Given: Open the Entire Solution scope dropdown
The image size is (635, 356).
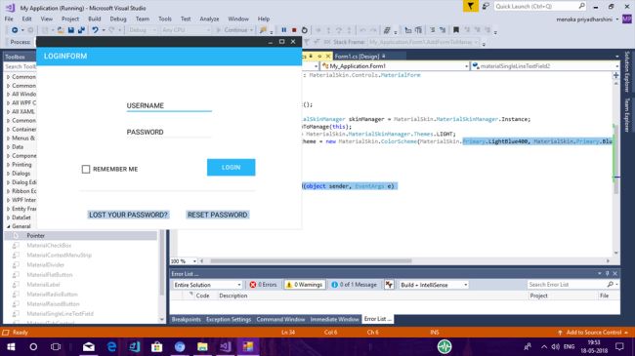Looking at the screenshot, I should coord(207,285).
